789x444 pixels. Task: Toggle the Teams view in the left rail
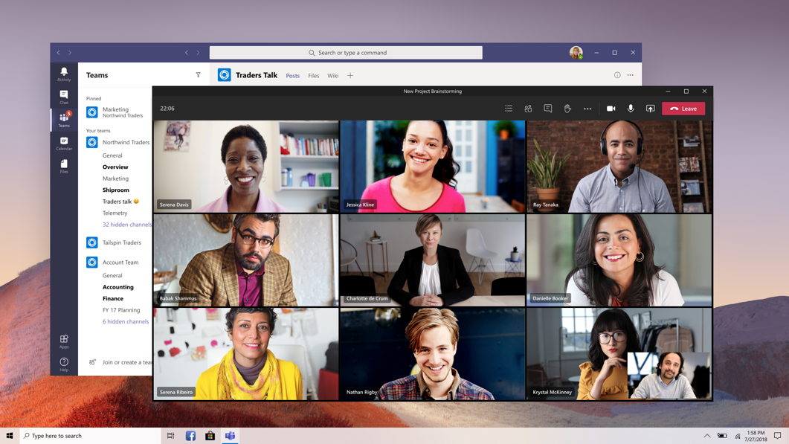pyautogui.click(x=63, y=119)
